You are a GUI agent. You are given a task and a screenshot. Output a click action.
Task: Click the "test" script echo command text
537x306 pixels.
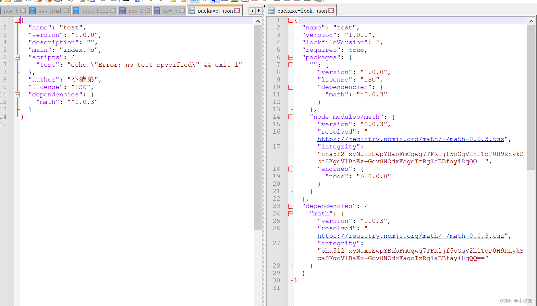click(155, 65)
